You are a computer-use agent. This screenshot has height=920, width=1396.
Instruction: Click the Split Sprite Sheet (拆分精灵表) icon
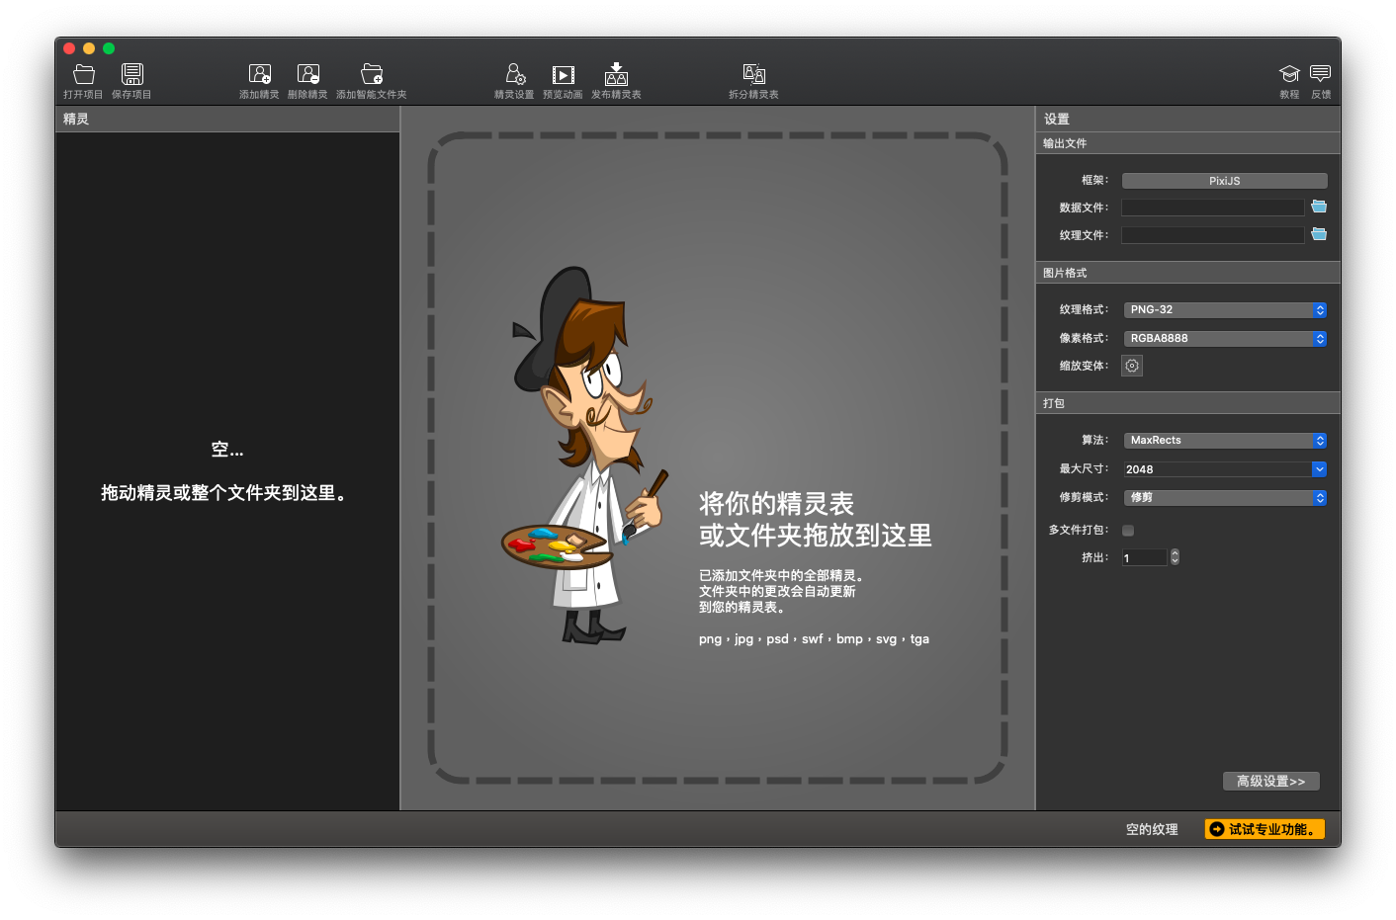[753, 75]
